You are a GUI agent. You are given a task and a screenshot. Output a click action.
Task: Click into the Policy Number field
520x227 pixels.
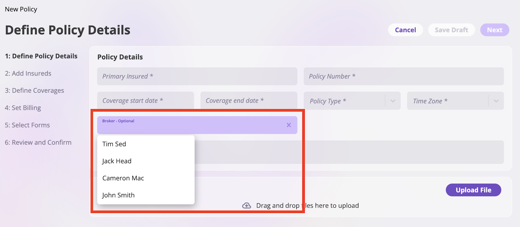(x=404, y=76)
